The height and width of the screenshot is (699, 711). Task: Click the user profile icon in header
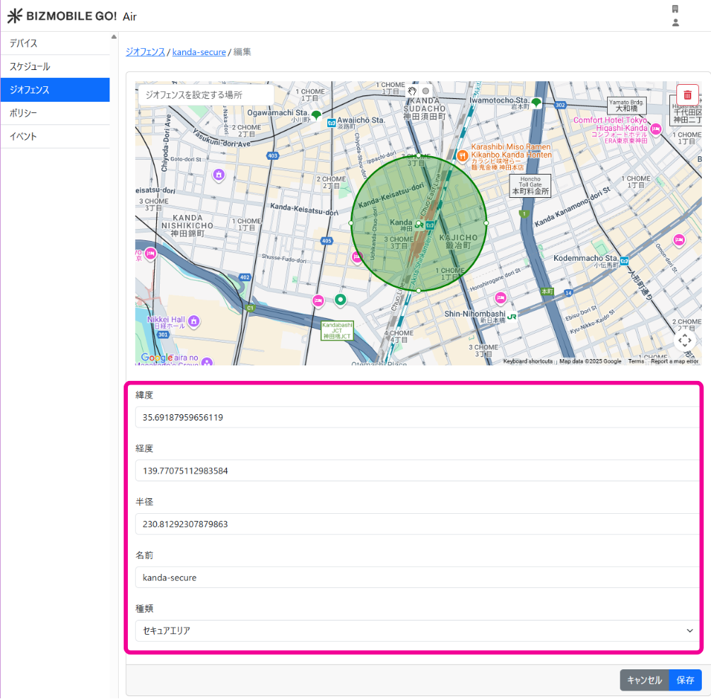(675, 23)
